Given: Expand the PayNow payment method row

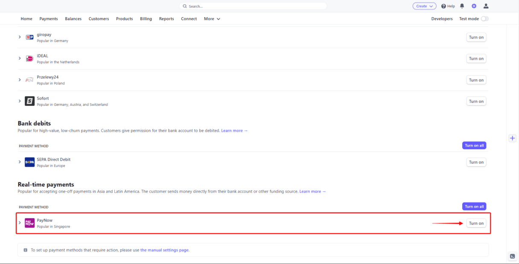Looking at the screenshot, I should click(20, 223).
